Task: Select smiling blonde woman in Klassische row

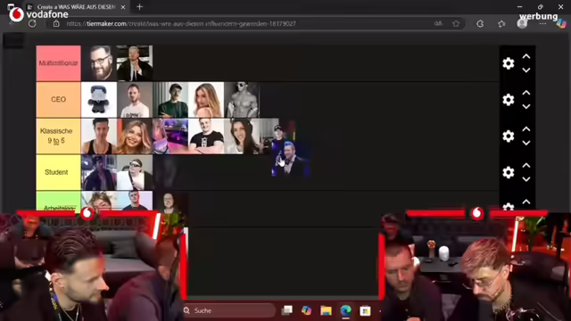Action: pos(135,136)
